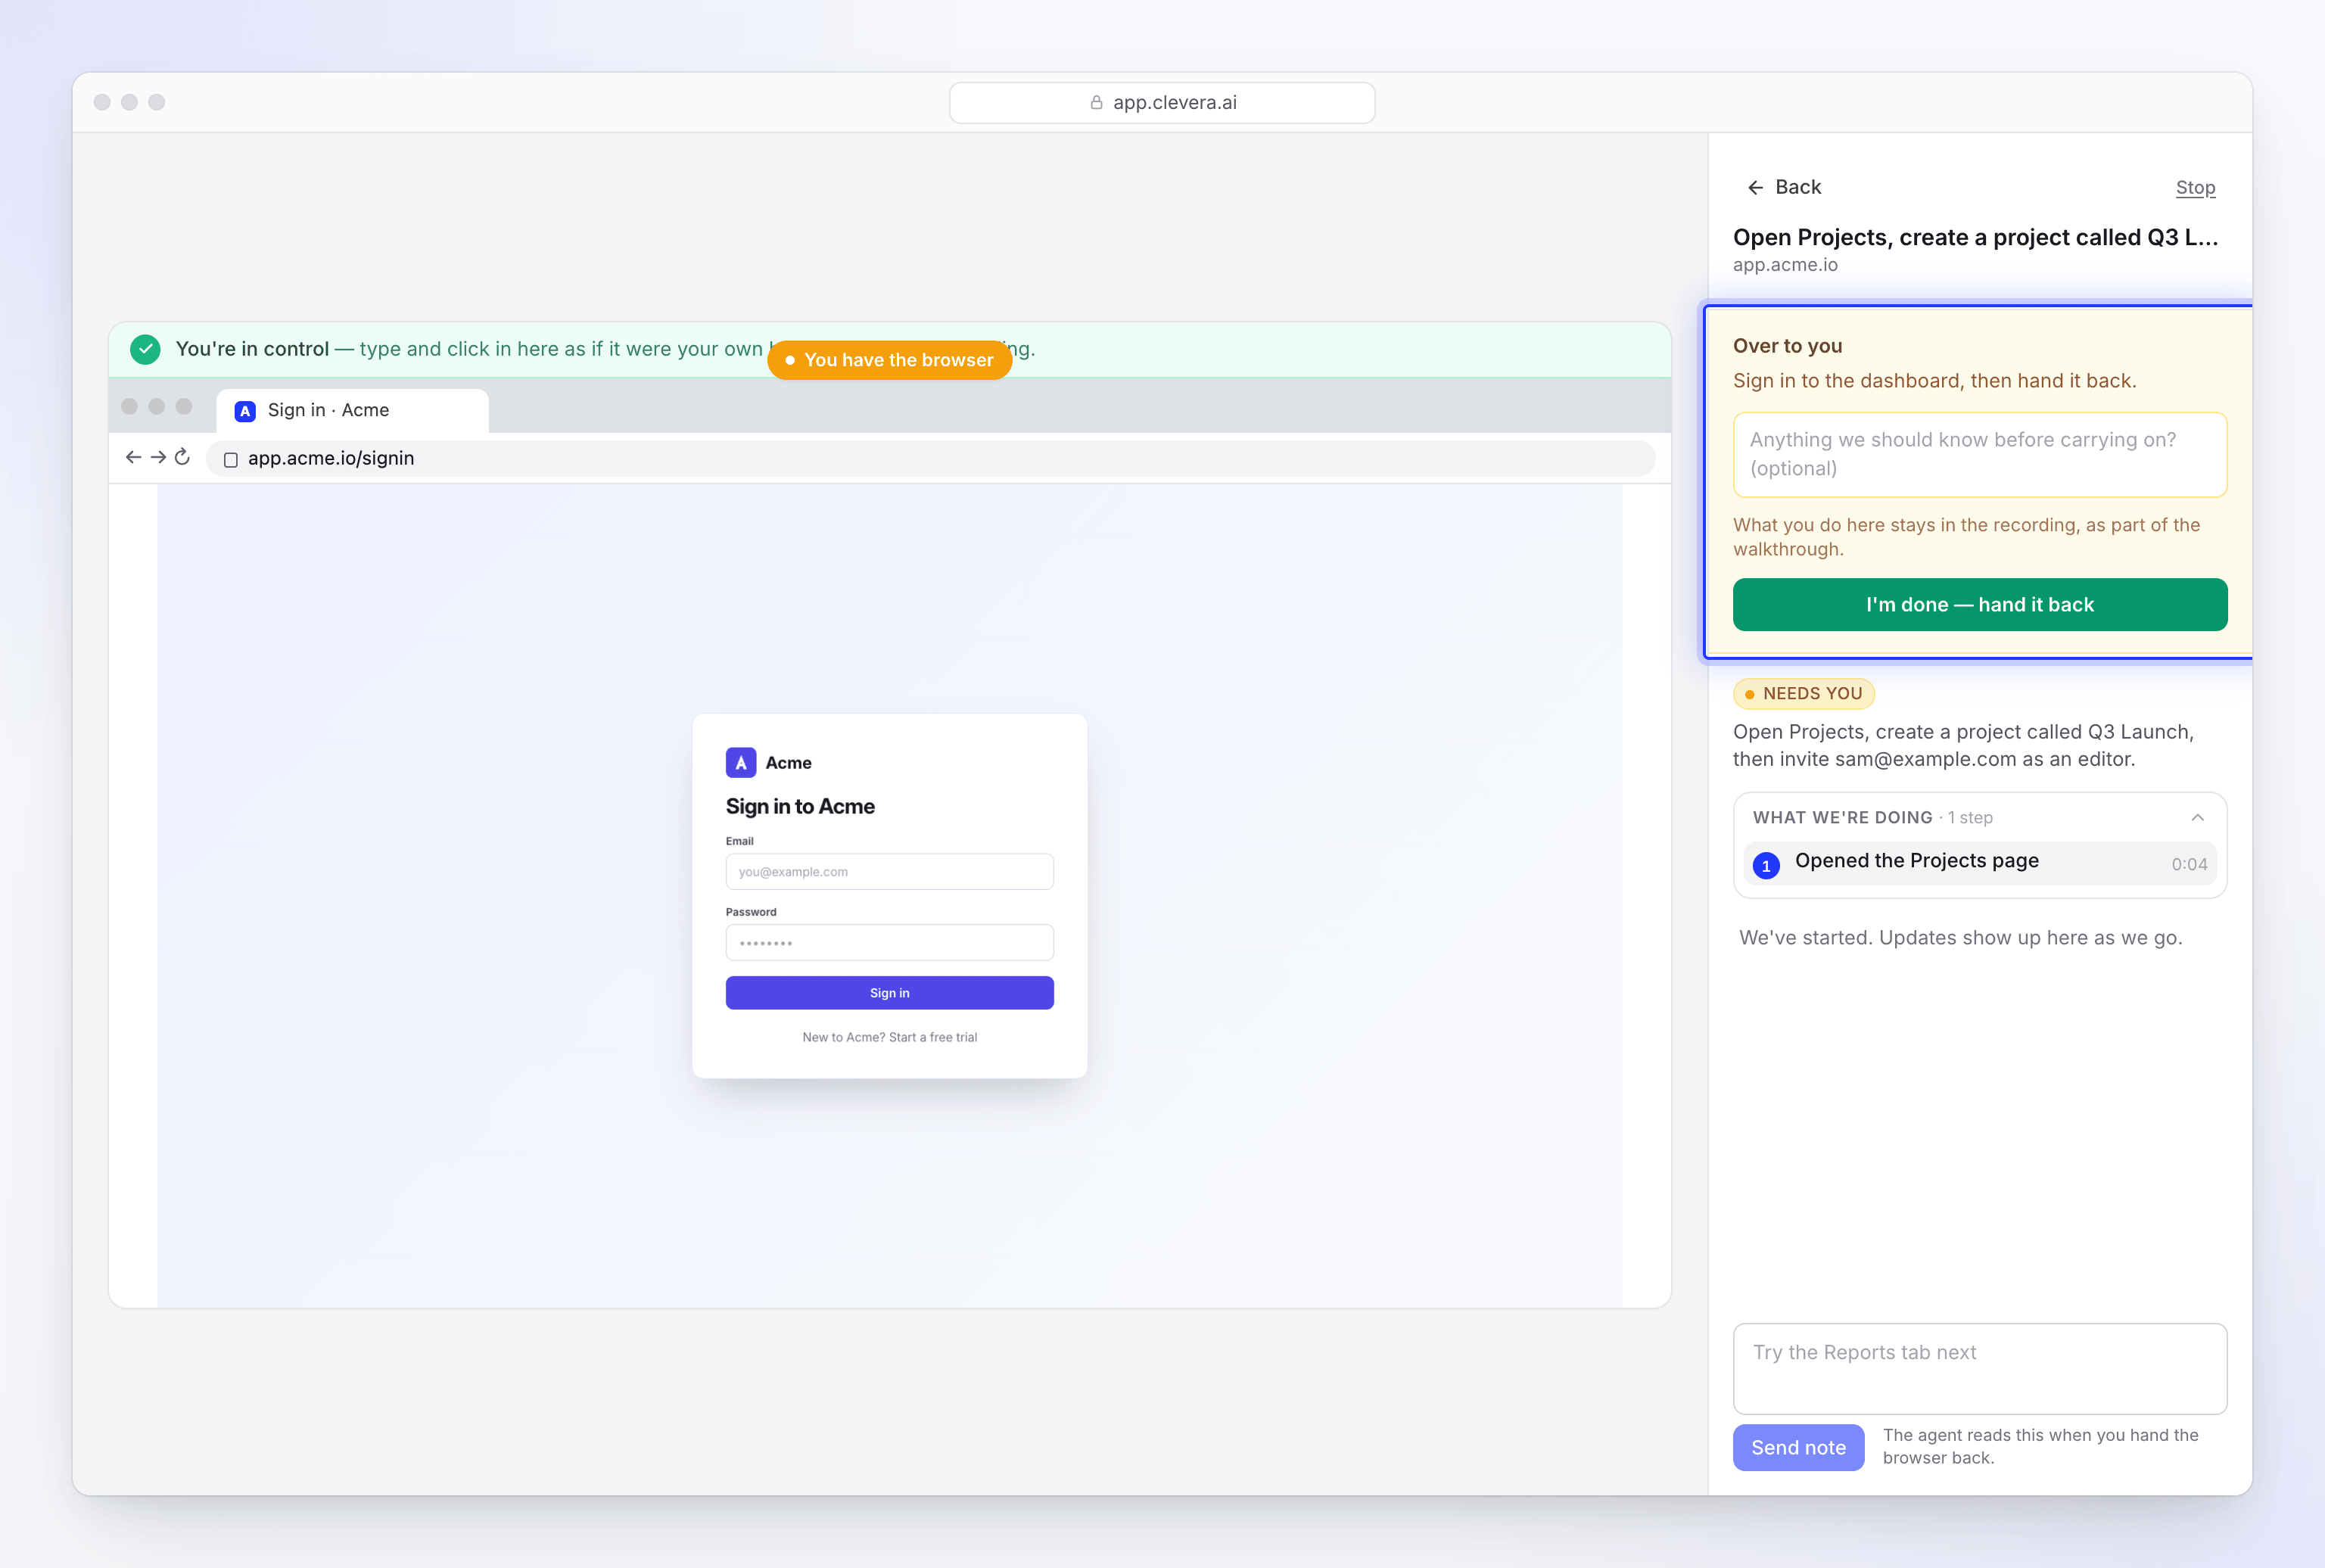Click the NEEDS YOU status badge

[1804, 693]
